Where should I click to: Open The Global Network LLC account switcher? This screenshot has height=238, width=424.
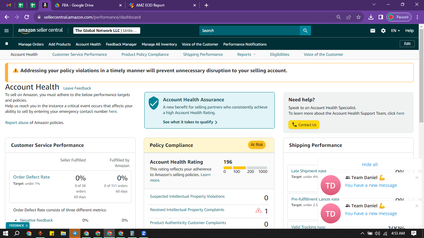[107, 31]
